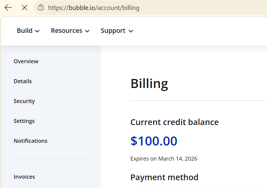
Task: Stop the page loading with X
Action: 25,8
